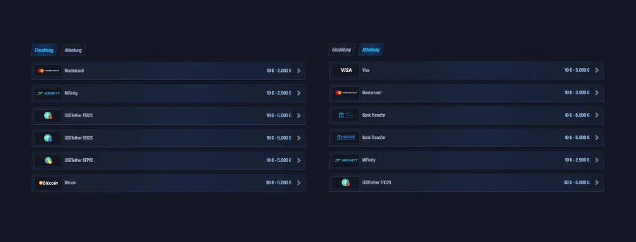This screenshot has height=242, width=636.
Task: Click limit '10 € - 2.500 €' in Visa list
Action: [x=577, y=160]
